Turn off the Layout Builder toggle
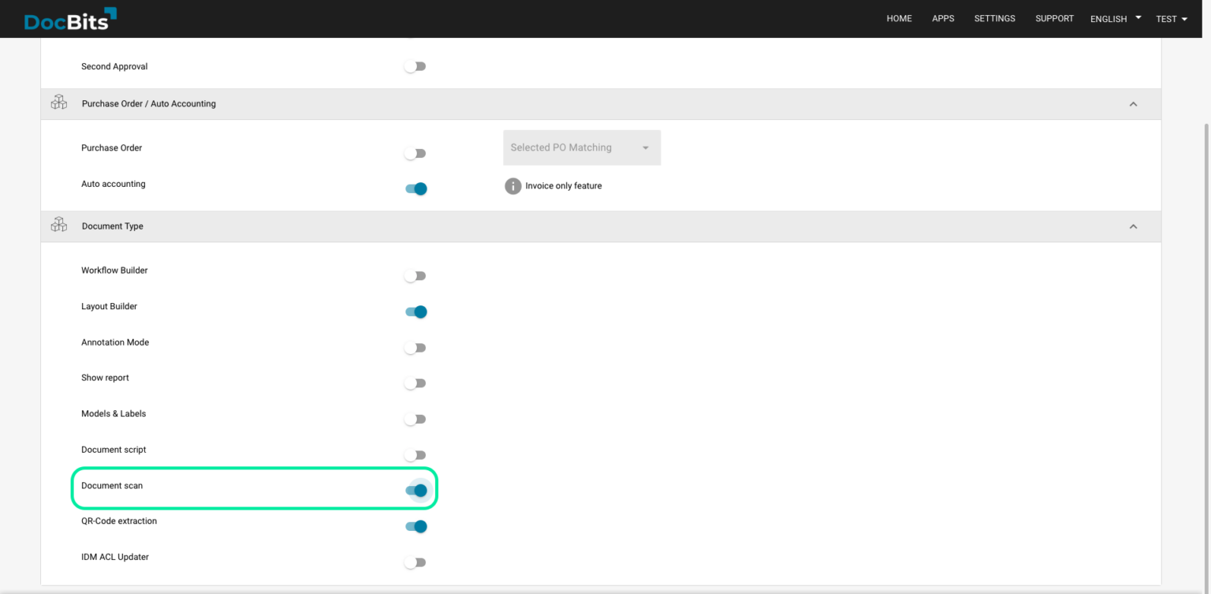The image size is (1211, 594). coord(415,312)
